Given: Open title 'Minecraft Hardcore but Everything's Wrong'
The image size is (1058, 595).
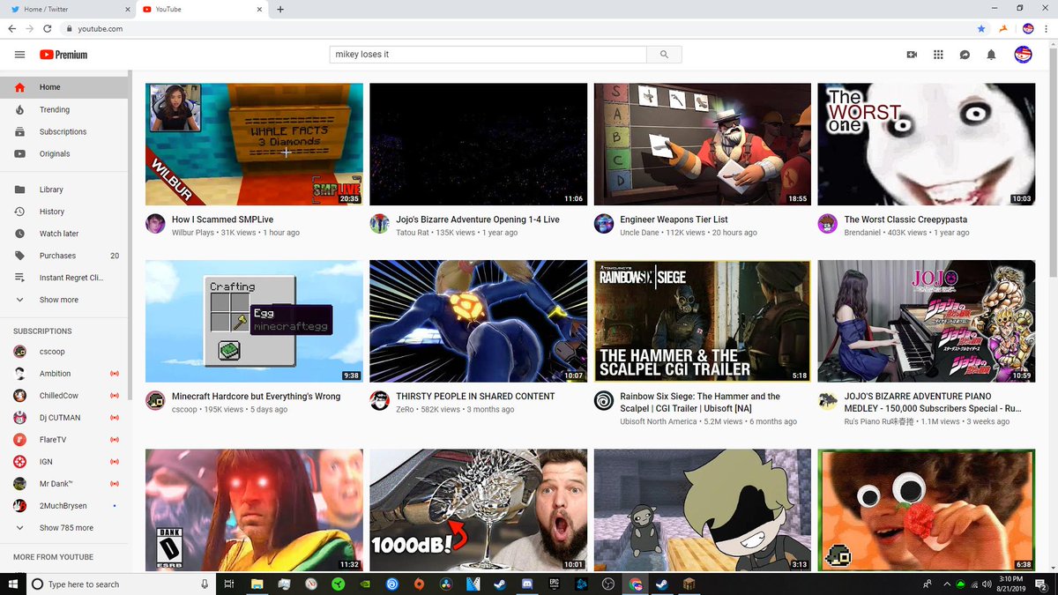Looking at the screenshot, I should 256,397.
